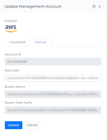Click the Role ARN label
The width and height of the screenshot is (107, 140).
(x=12, y=70)
